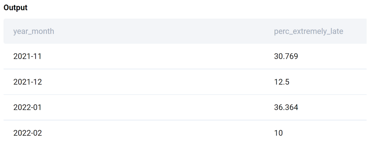
Task: Select the 2022-02 year_month cell
Action: coord(28,133)
